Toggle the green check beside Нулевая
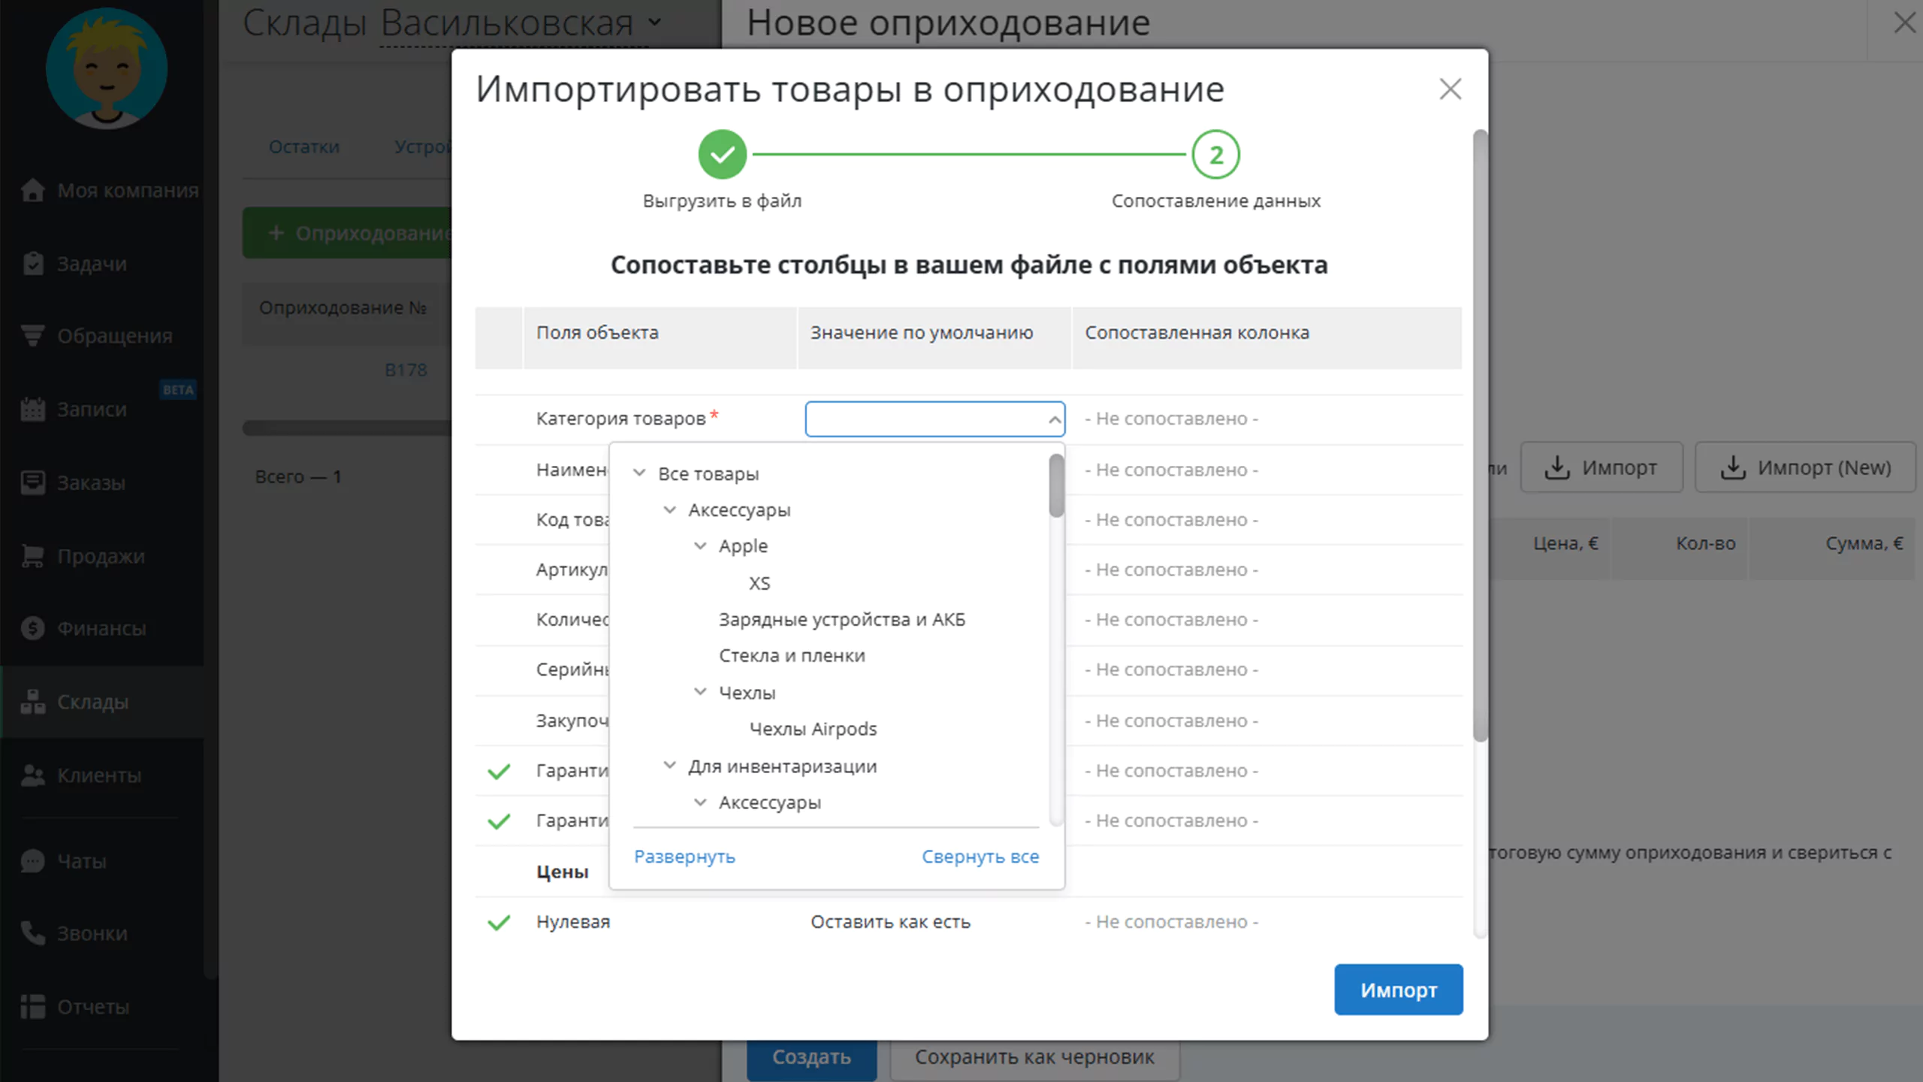This screenshot has width=1923, height=1082. (x=499, y=922)
